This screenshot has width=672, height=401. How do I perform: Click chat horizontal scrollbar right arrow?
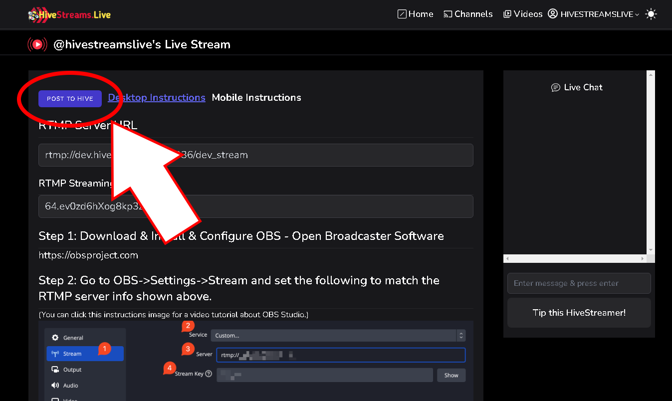pos(643,259)
